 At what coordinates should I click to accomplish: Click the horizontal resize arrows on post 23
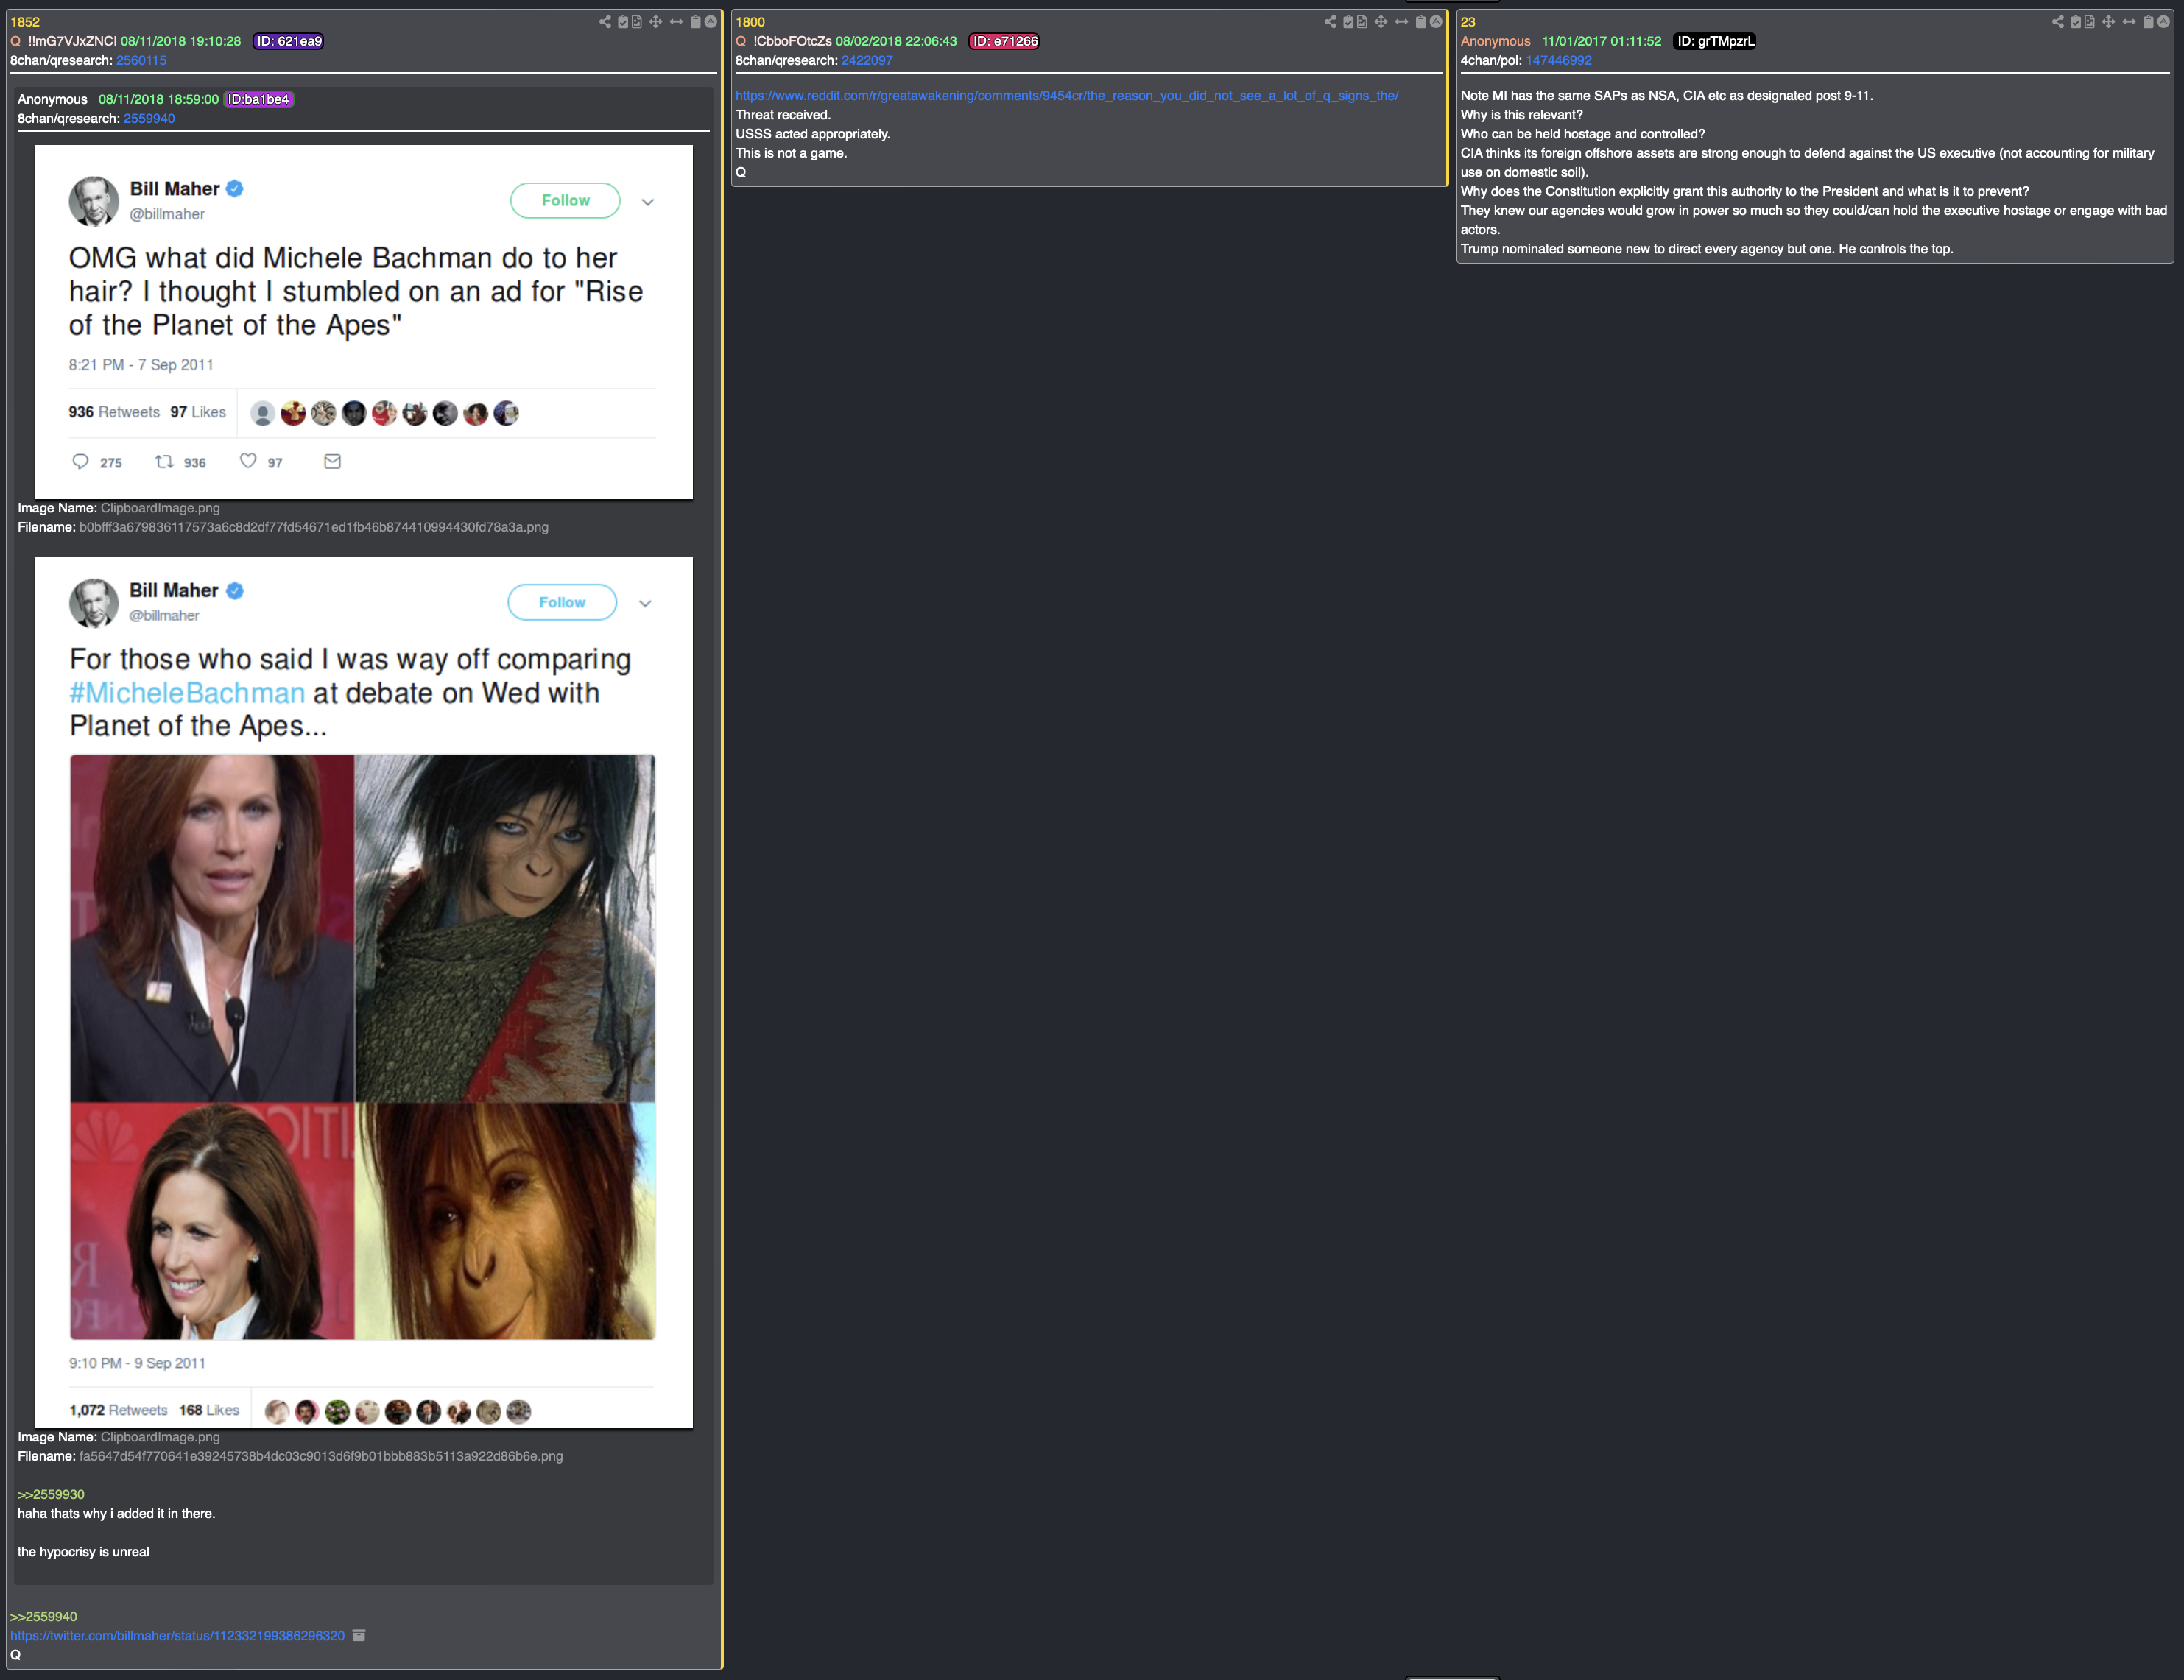(2129, 22)
